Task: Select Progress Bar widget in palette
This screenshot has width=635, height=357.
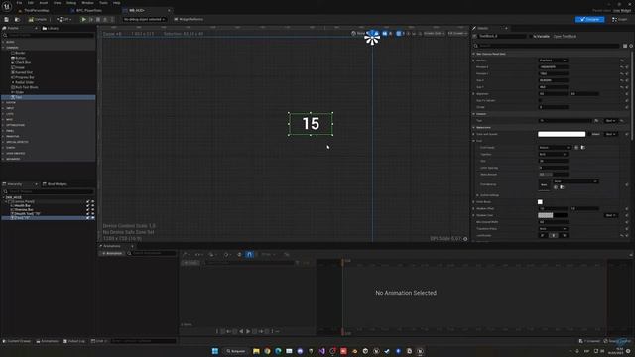Action: 24,77
